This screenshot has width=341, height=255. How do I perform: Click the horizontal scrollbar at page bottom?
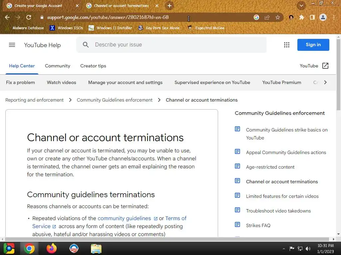click(x=167, y=239)
